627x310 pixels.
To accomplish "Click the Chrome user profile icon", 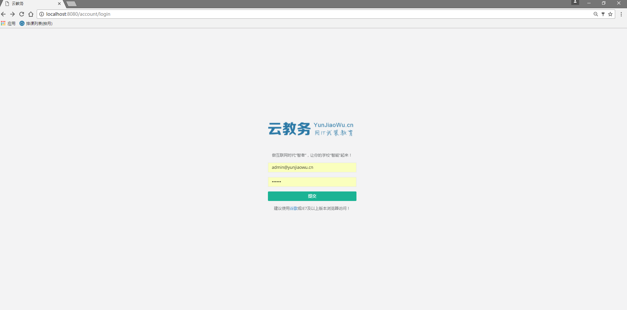I will (575, 2).
